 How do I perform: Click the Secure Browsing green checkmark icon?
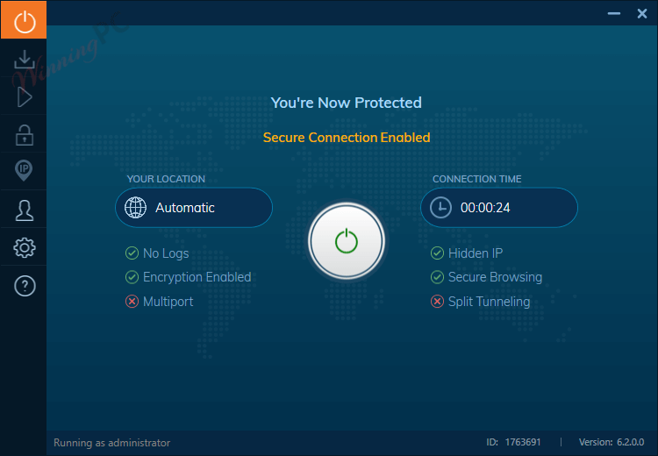(x=437, y=277)
